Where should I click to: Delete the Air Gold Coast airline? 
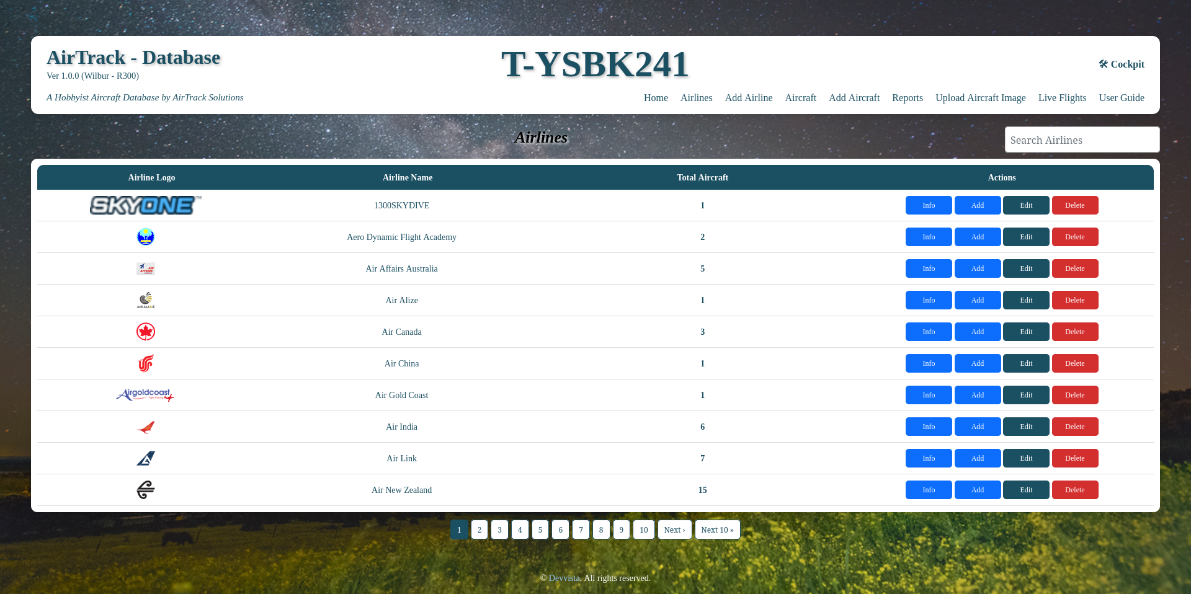click(x=1075, y=395)
